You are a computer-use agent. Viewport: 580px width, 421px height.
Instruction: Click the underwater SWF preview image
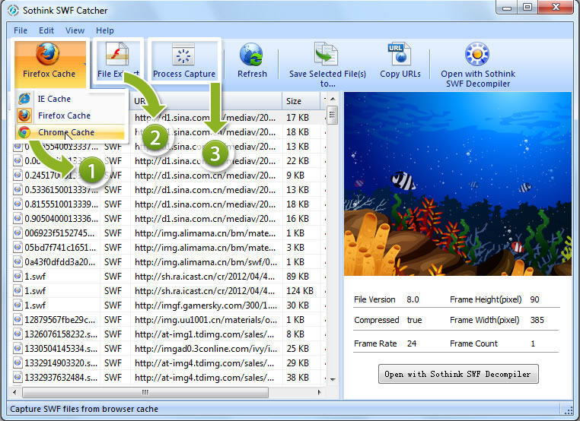coord(457,184)
